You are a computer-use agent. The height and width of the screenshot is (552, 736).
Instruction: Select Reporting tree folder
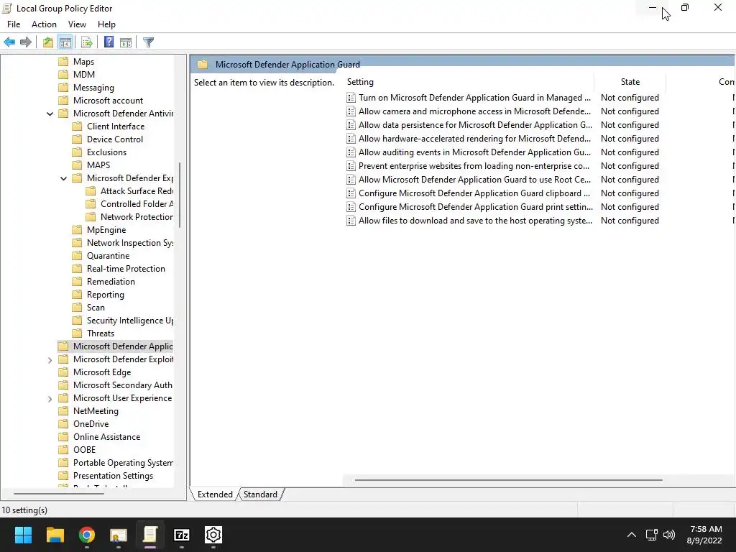(106, 295)
